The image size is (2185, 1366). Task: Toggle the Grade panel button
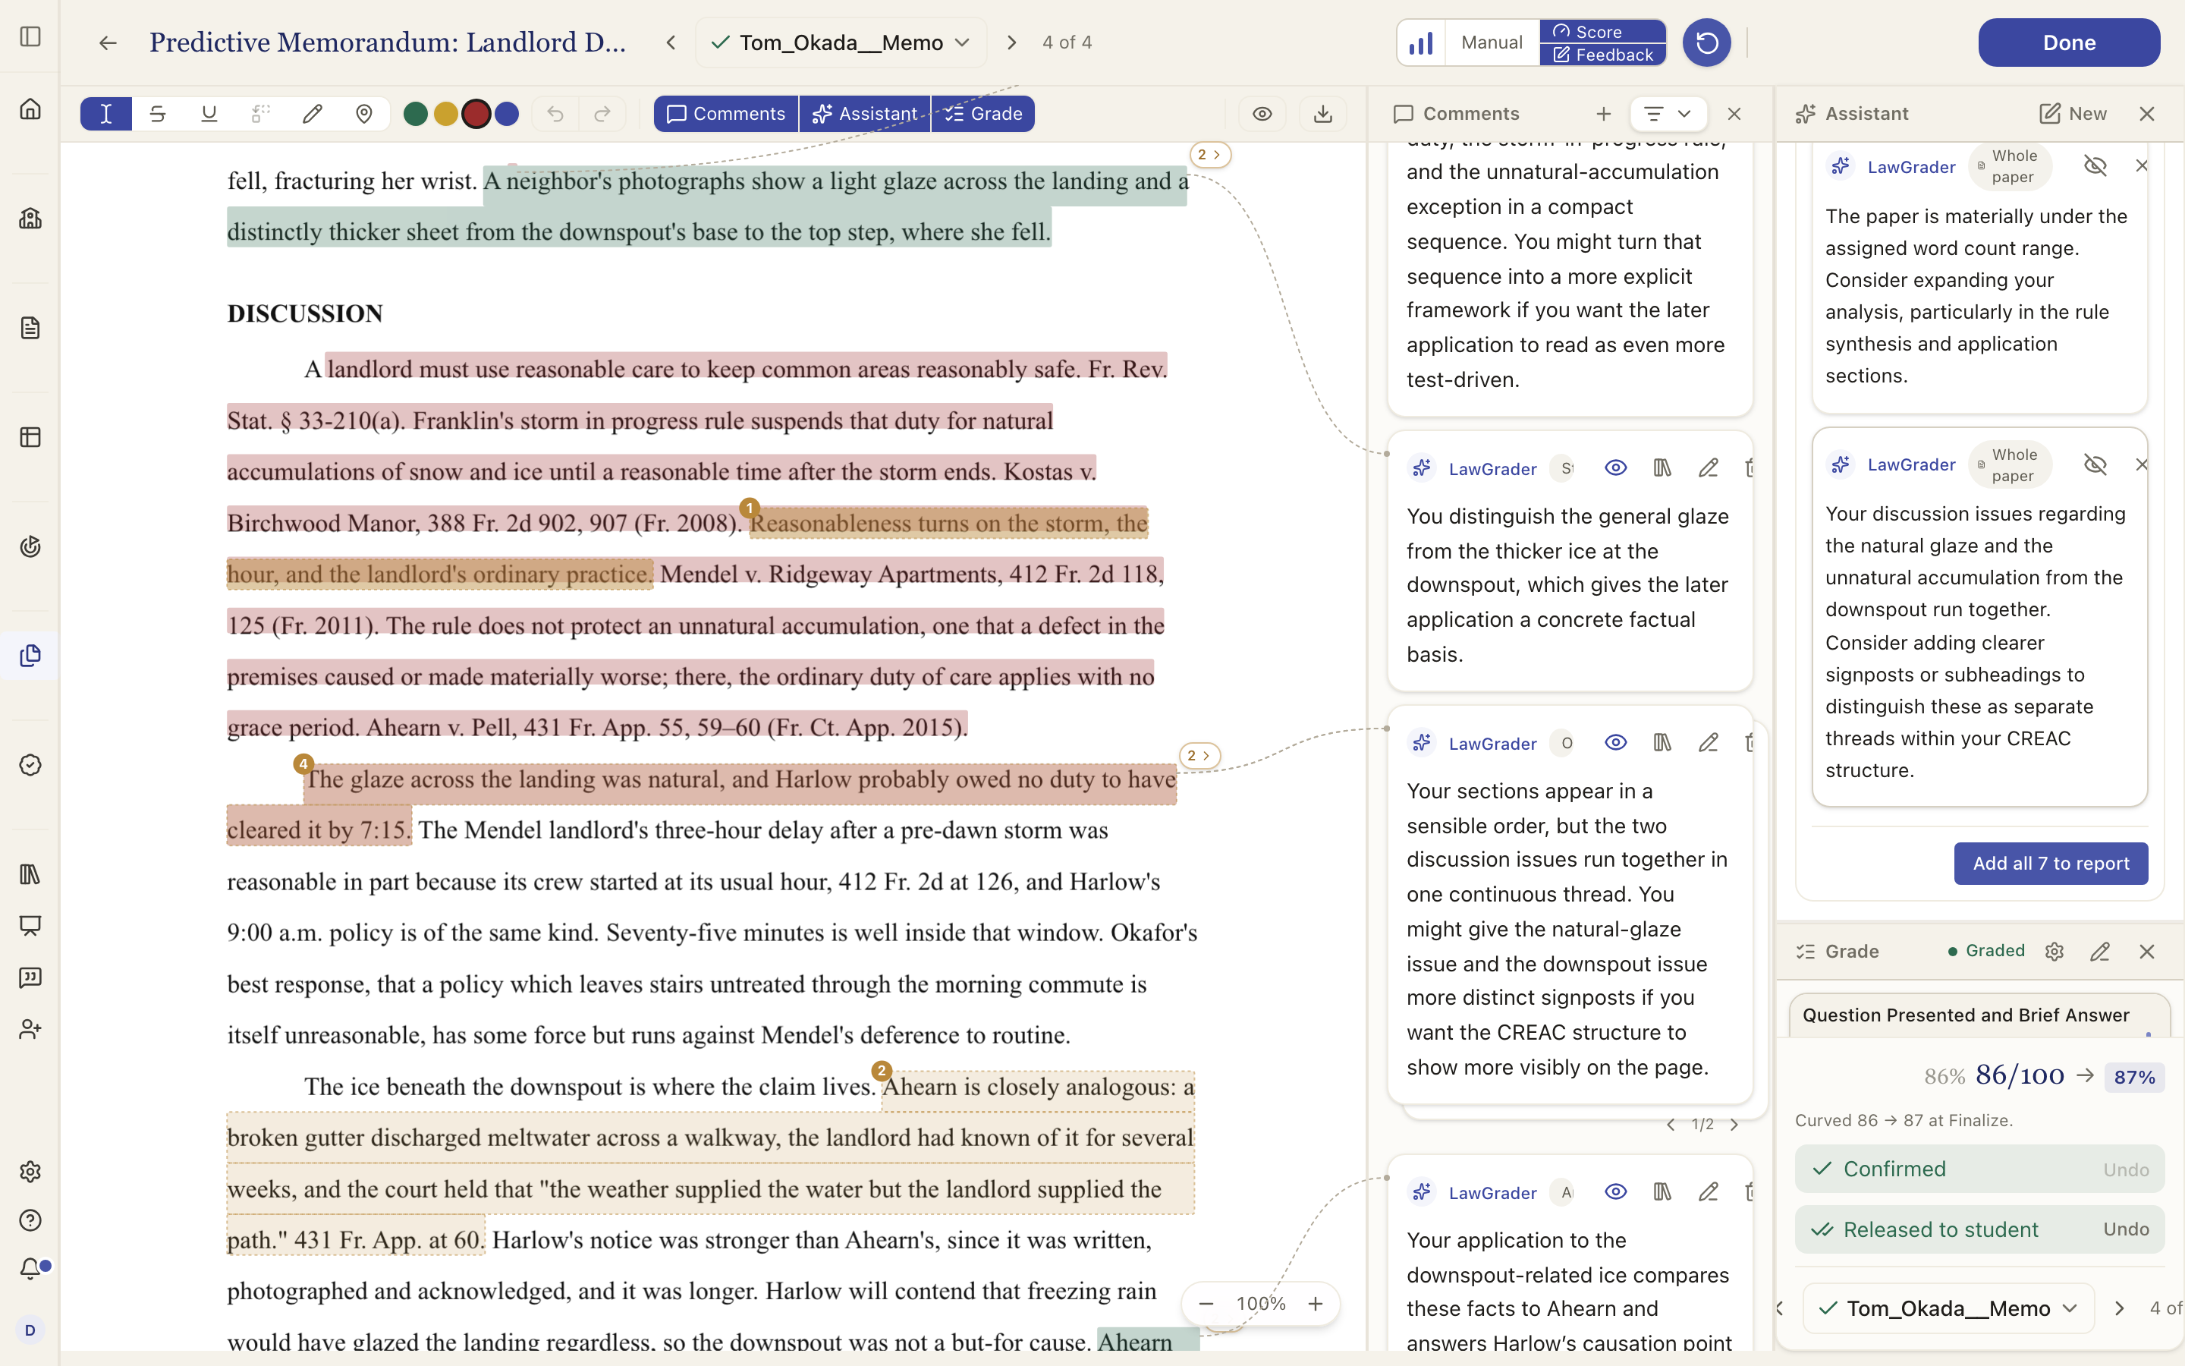coord(983,114)
